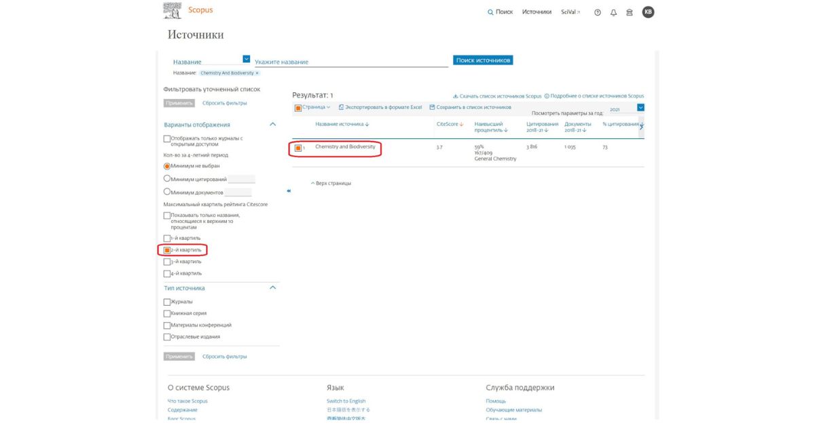Click the upper Применить filter button
The image size is (815, 425).
pyautogui.click(x=179, y=103)
